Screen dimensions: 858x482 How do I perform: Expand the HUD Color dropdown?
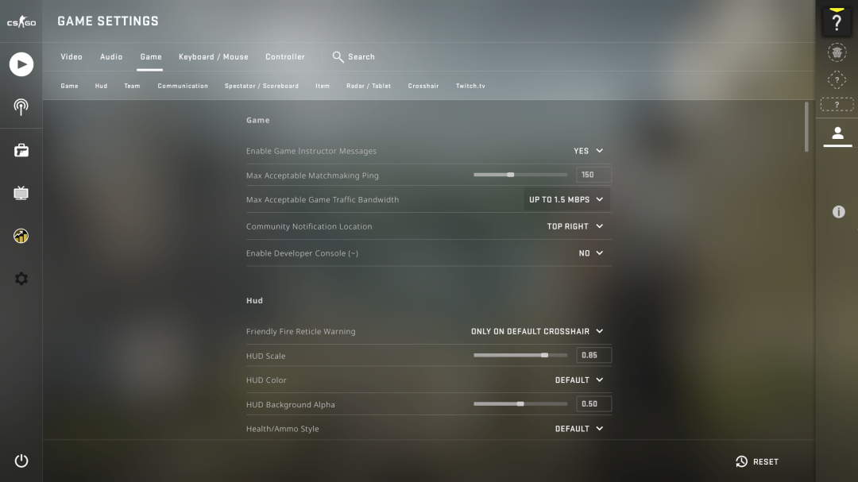[x=579, y=380]
